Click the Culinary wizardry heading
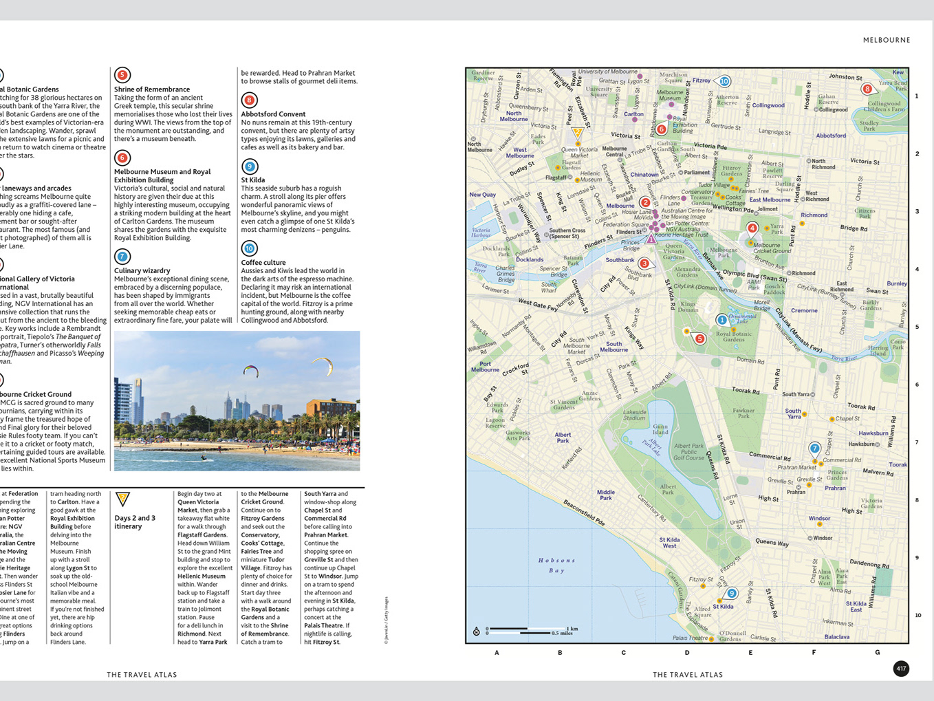The width and height of the screenshot is (934, 701). (142, 271)
